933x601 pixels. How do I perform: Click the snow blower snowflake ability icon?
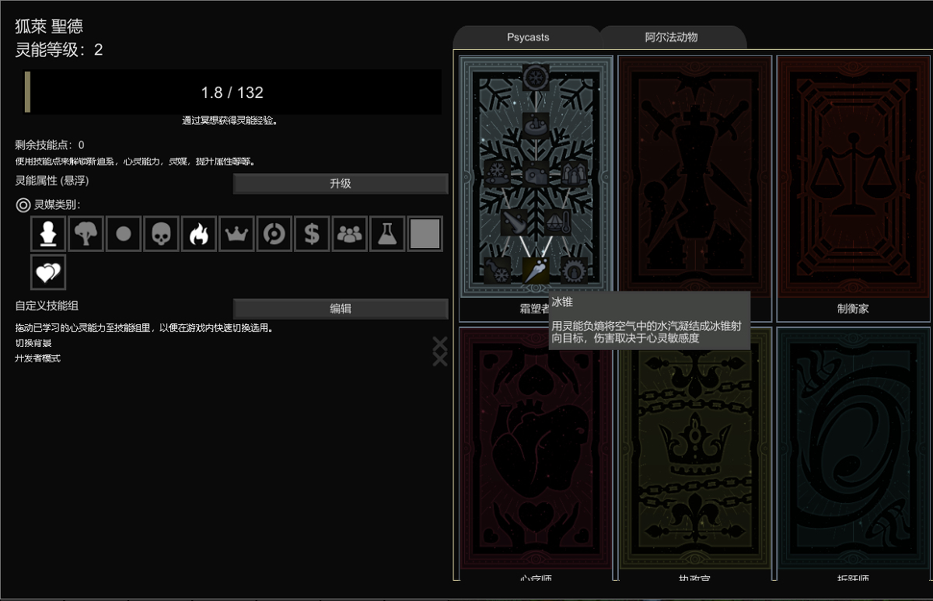coord(496,271)
